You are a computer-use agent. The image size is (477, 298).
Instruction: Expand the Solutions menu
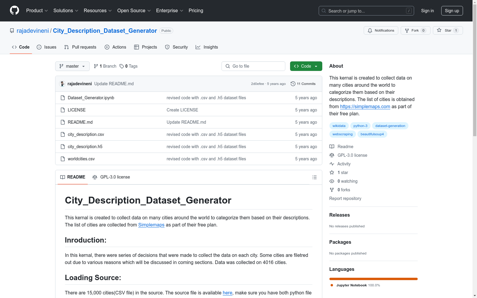[66, 11]
